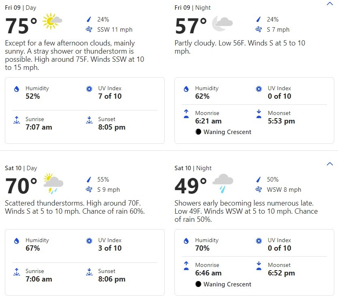Click the 75° temperature on Fri 09 Day

pos(21,26)
